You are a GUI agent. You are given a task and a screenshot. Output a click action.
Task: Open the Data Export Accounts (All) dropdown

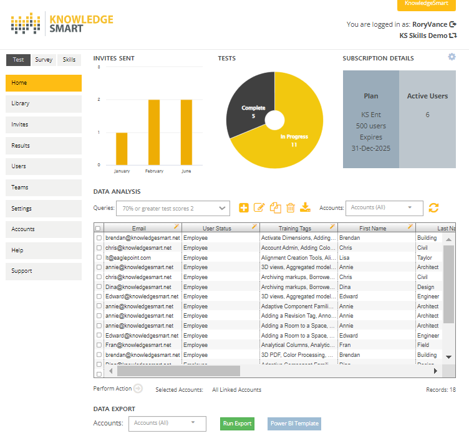point(167,424)
